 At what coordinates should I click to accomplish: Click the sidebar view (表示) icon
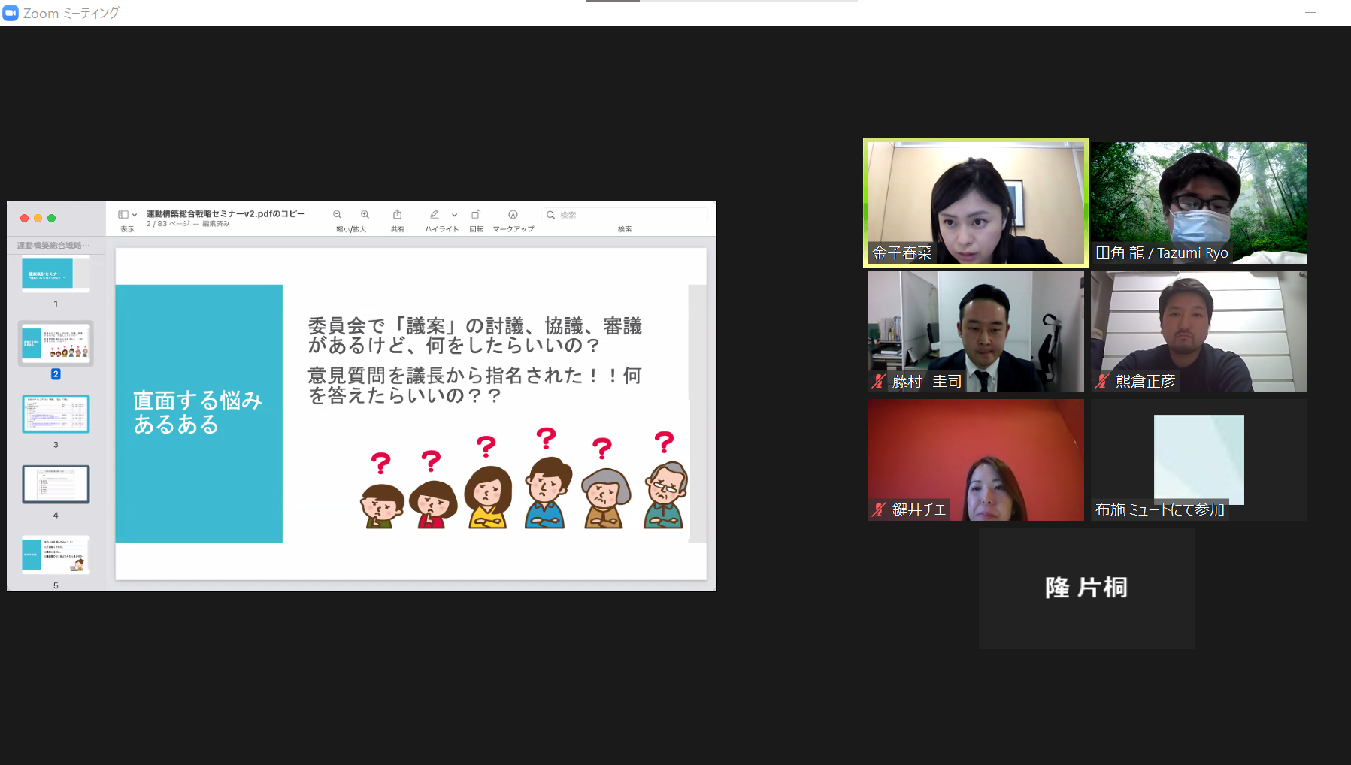click(x=123, y=215)
